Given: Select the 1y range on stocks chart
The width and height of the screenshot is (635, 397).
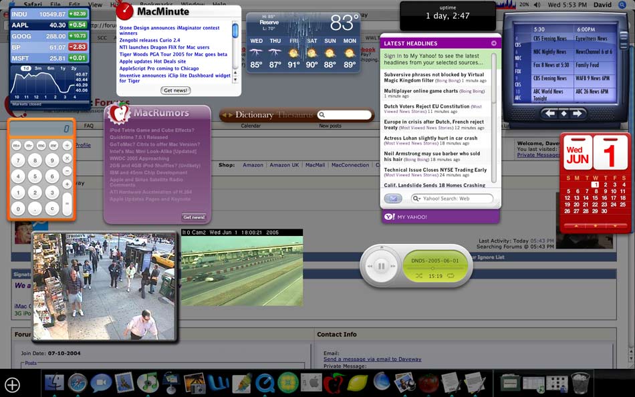Looking at the screenshot, I should click(63, 68).
